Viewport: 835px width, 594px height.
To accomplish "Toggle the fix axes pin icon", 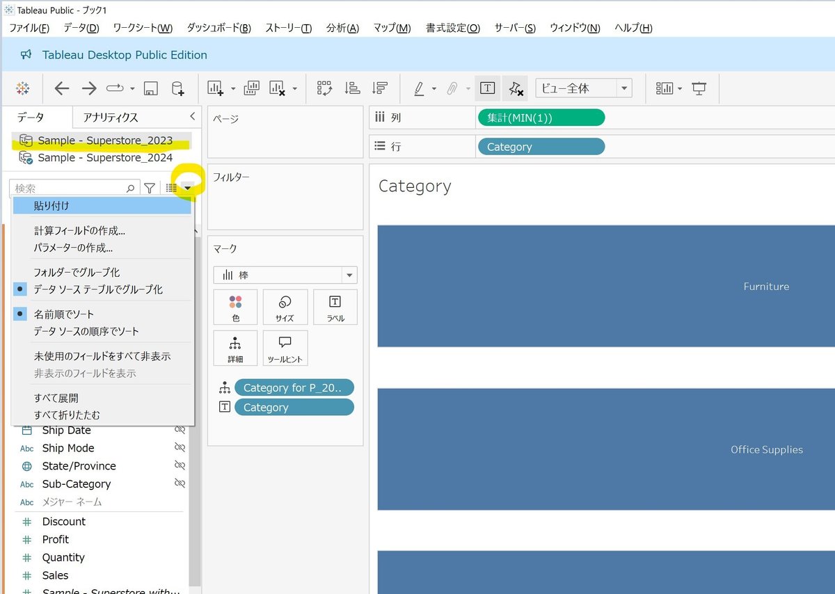I will tap(515, 88).
